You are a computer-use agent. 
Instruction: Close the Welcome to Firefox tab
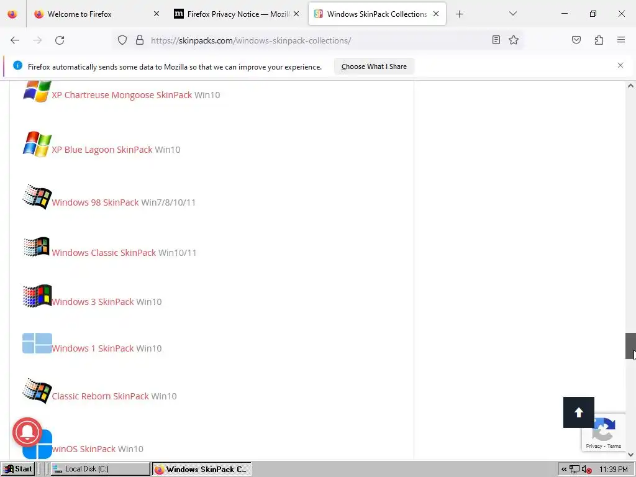pos(157,14)
